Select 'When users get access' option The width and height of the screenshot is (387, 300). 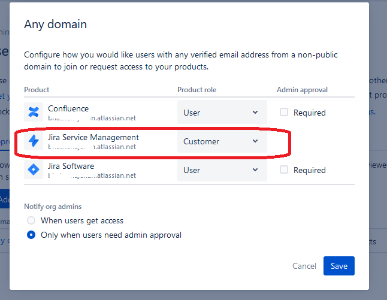coord(32,220)
